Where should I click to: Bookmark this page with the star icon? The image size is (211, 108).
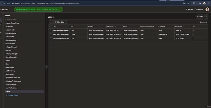pyautogui.click(x=188, y=3)
